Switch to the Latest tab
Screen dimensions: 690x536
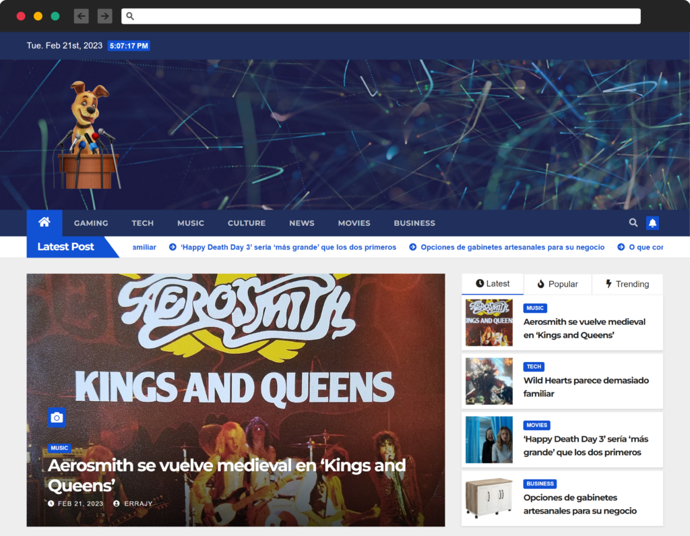click(493, 284)
